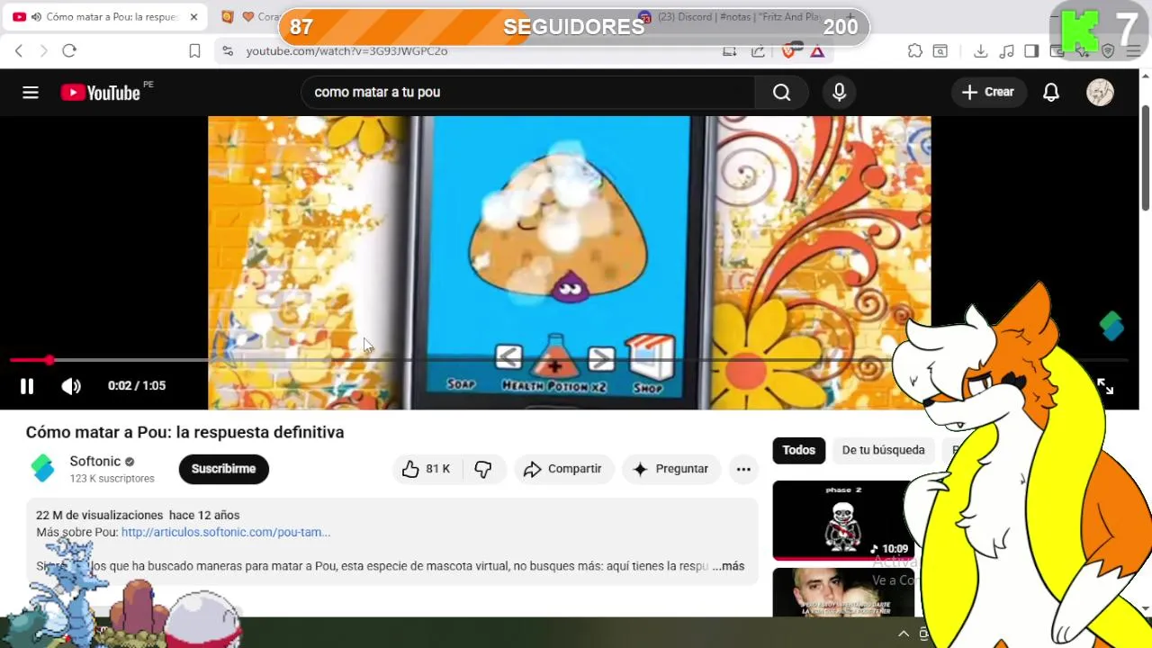
Task: Go forward in the browser
Action: (x=44, y=51)
